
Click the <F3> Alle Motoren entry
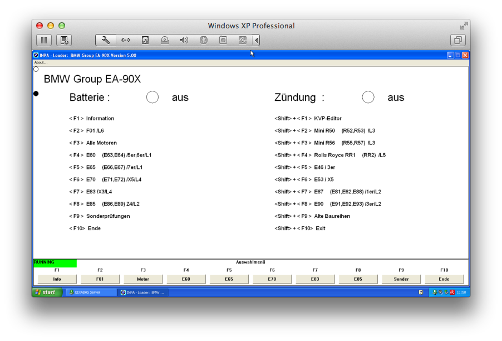point(93,143)
